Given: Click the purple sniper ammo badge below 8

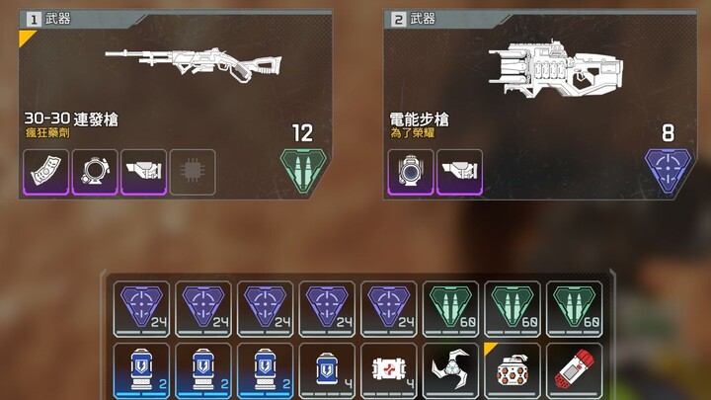Looking at the screenshot, I should 668,171.
